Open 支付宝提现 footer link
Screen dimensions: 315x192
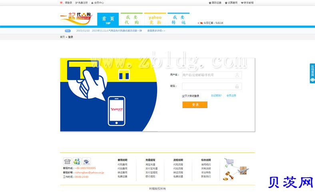(x=152, y=172)
